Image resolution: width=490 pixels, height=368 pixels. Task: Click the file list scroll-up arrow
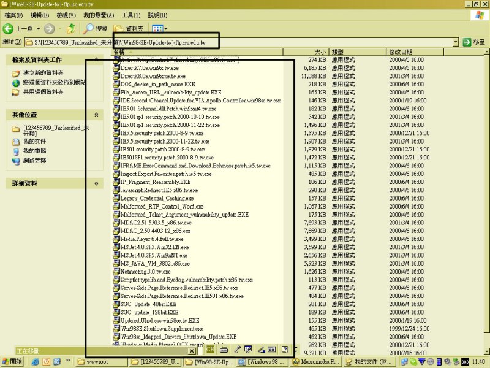click(x=487, y=52)
